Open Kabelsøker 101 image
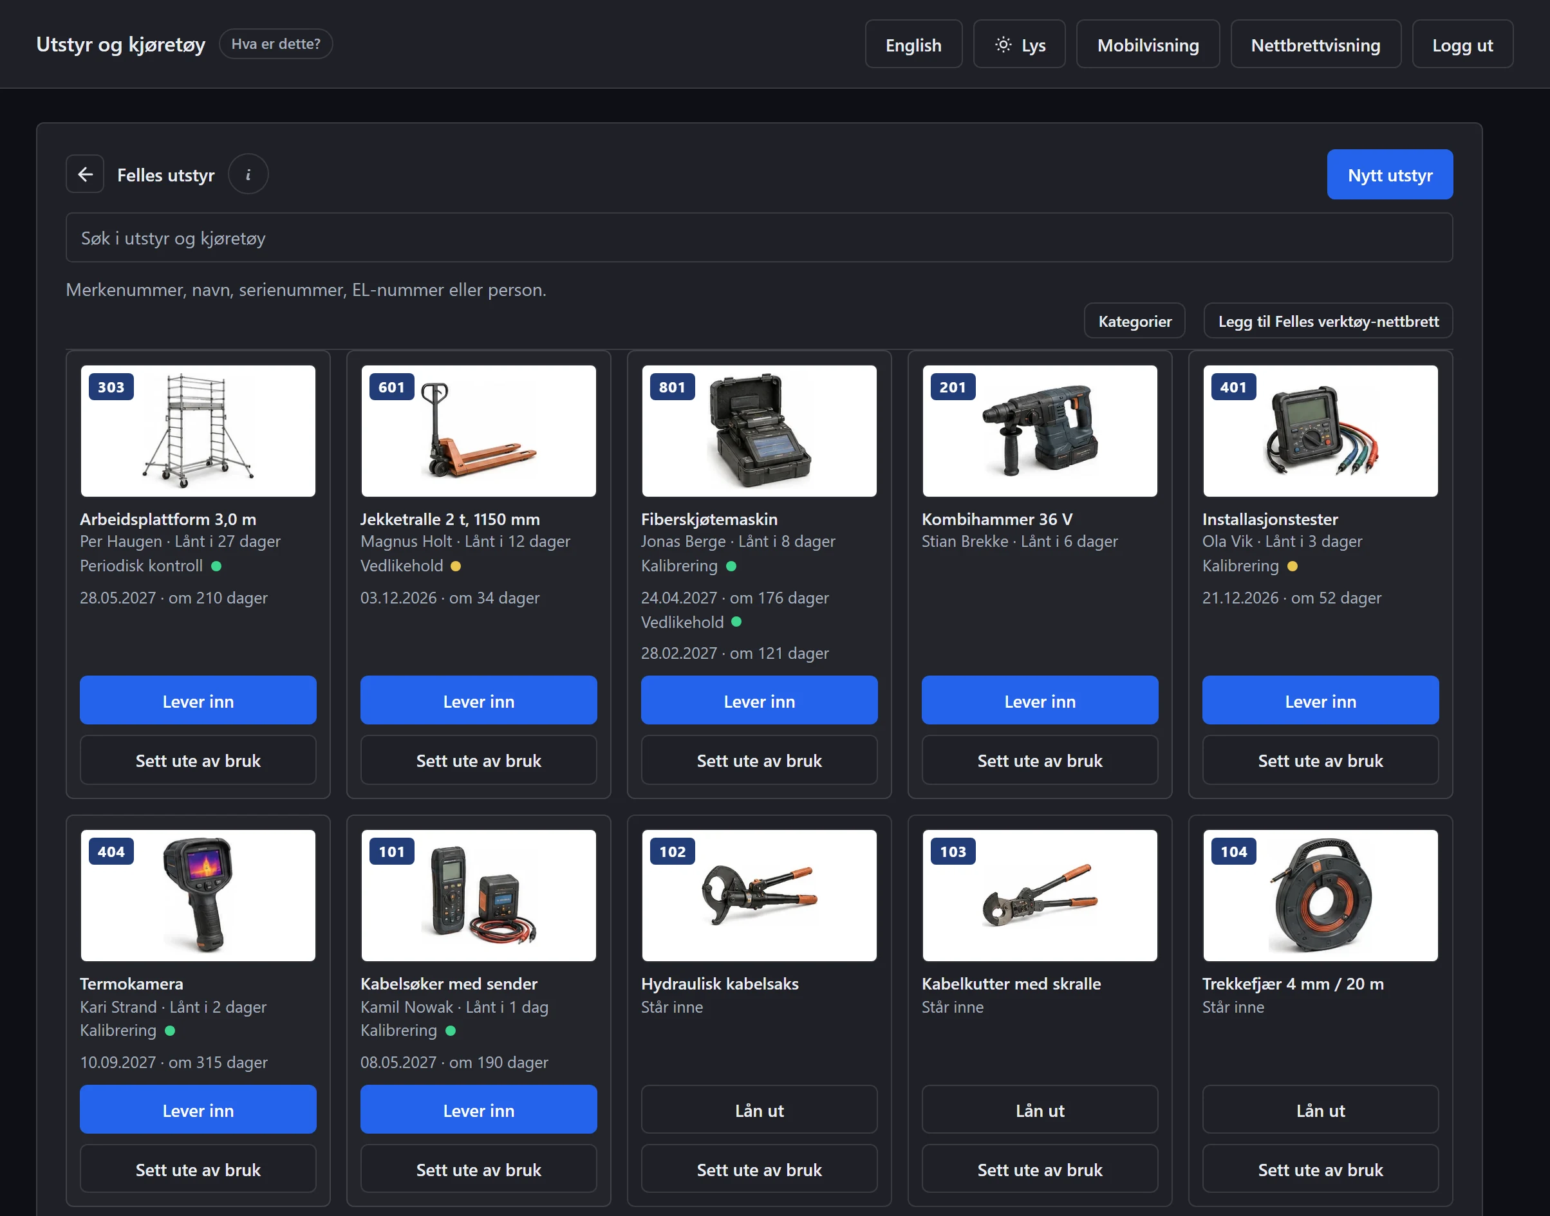 479,896
